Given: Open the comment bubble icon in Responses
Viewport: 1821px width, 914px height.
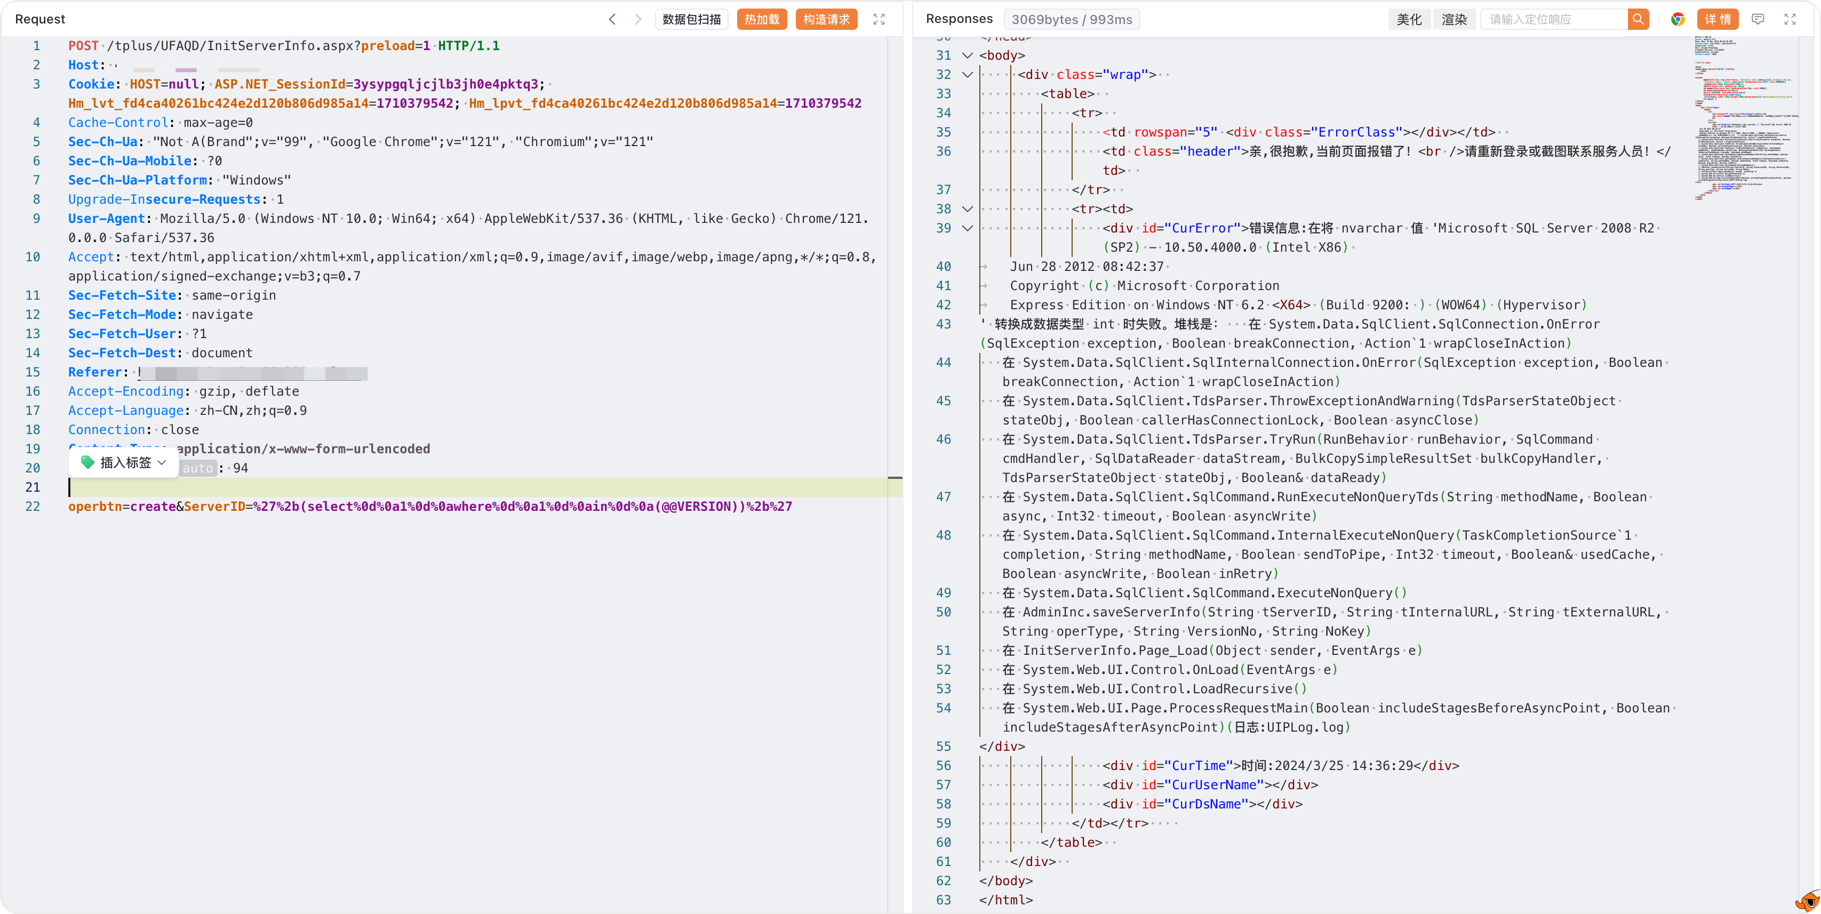Looking at the screenshot, I should click(1758, 19).
